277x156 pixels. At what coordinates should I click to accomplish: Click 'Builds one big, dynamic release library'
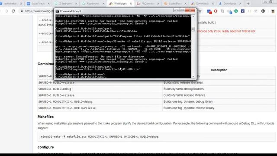coord(219,108)
